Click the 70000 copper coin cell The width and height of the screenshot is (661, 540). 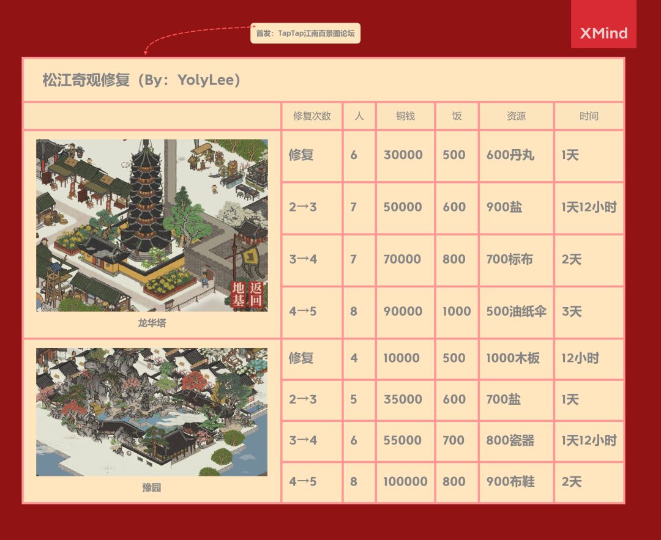406,261
